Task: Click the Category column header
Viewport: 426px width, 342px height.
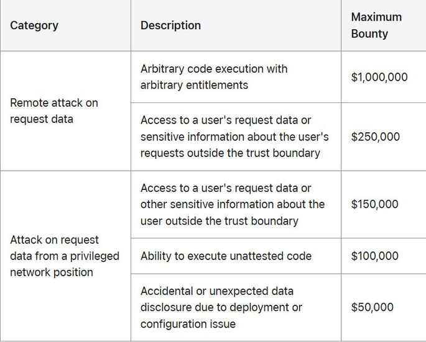Action: pyautogui.click(x=34, y=25)
